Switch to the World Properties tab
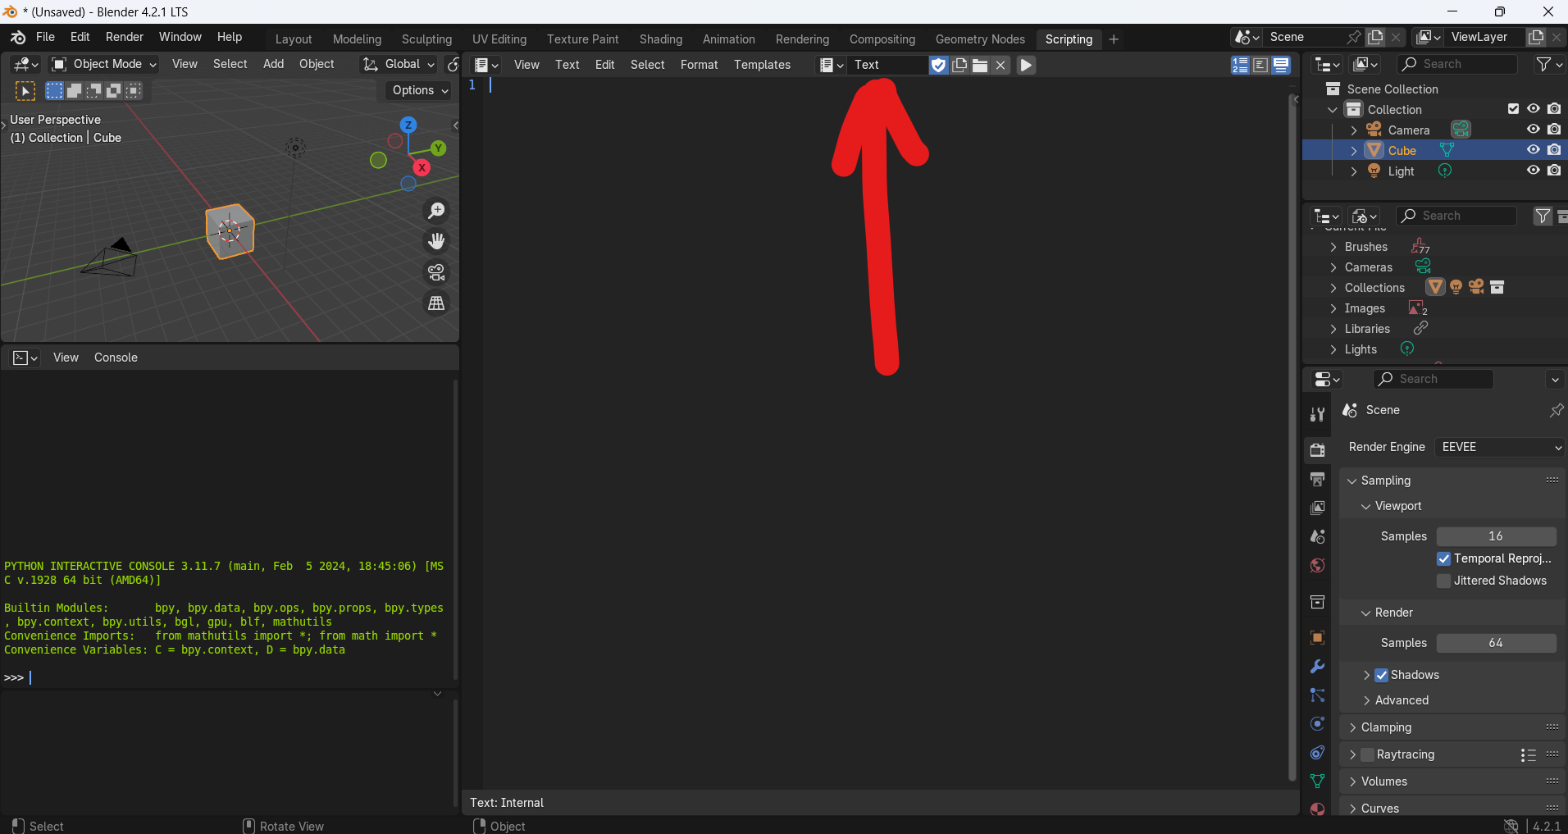Image resolution: width=1568 pixels, height=834 pixels. click(x=1318, y=565)
